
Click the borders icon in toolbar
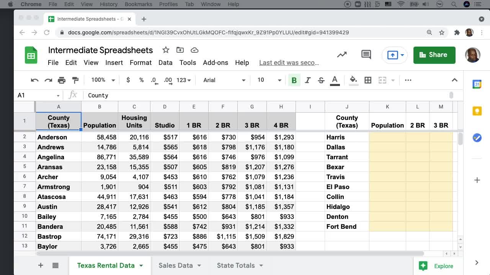367,80
